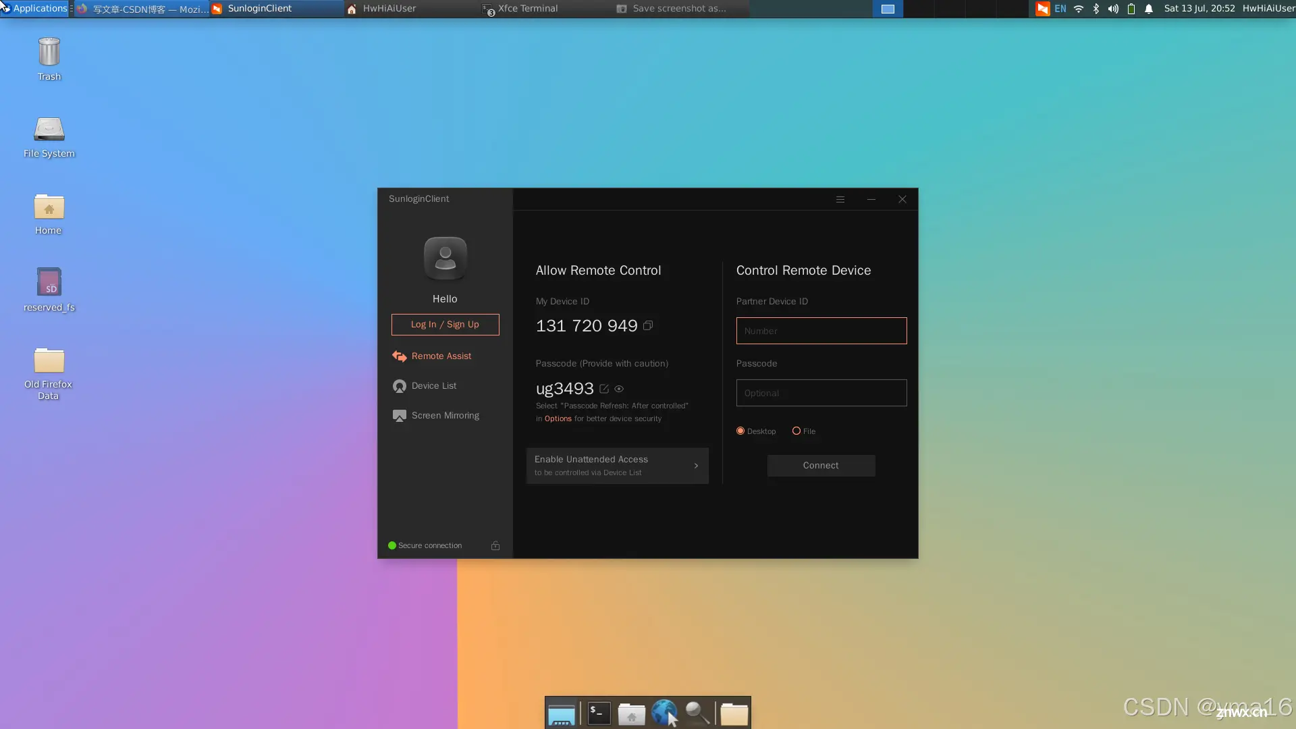Click the user profile avatar icon
The width and height of the screenshot is (1296, 729).
(x=444, y=258)
